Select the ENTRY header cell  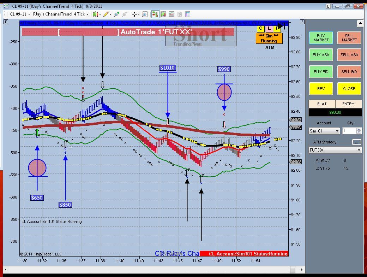point(348,104)
